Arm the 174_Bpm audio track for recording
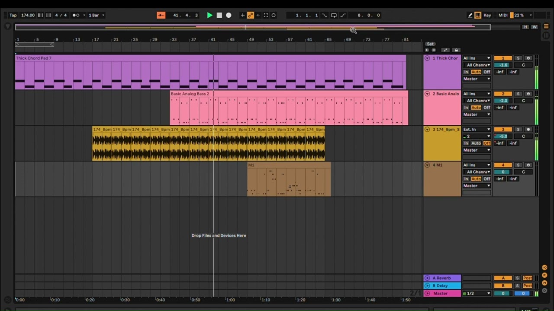This screenshot has width=554, height=311. click(528, 130)
